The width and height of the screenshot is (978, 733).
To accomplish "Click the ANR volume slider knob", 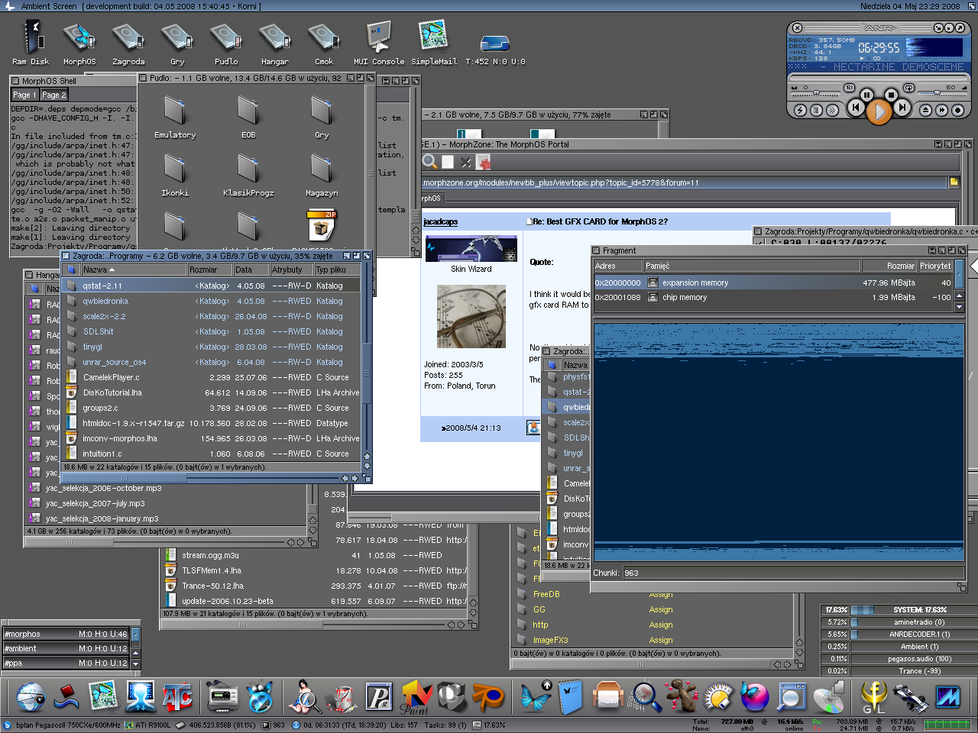I will [937, 92].
